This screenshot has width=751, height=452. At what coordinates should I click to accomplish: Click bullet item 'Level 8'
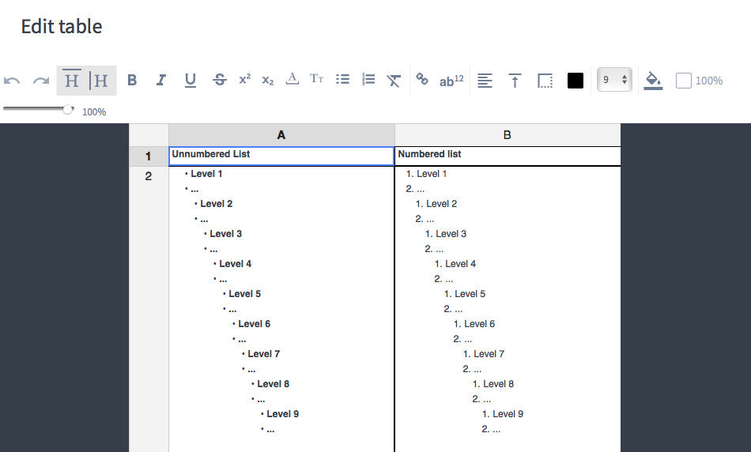[273, 384]
